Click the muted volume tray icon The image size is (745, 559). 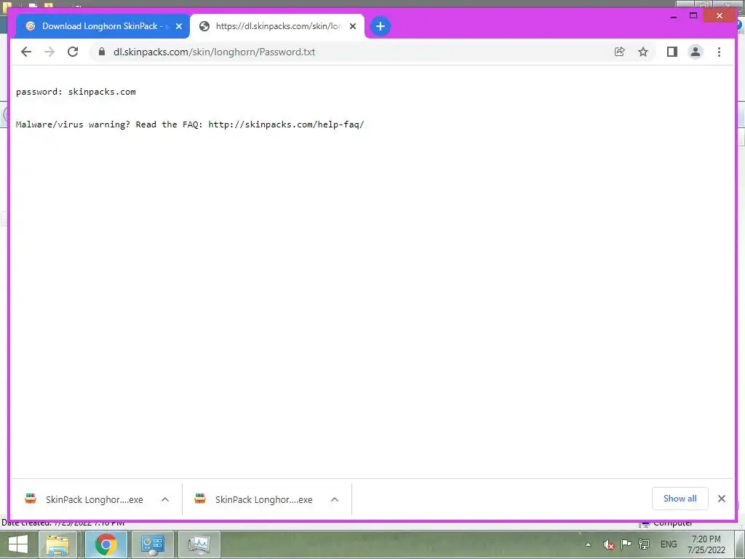608,544
